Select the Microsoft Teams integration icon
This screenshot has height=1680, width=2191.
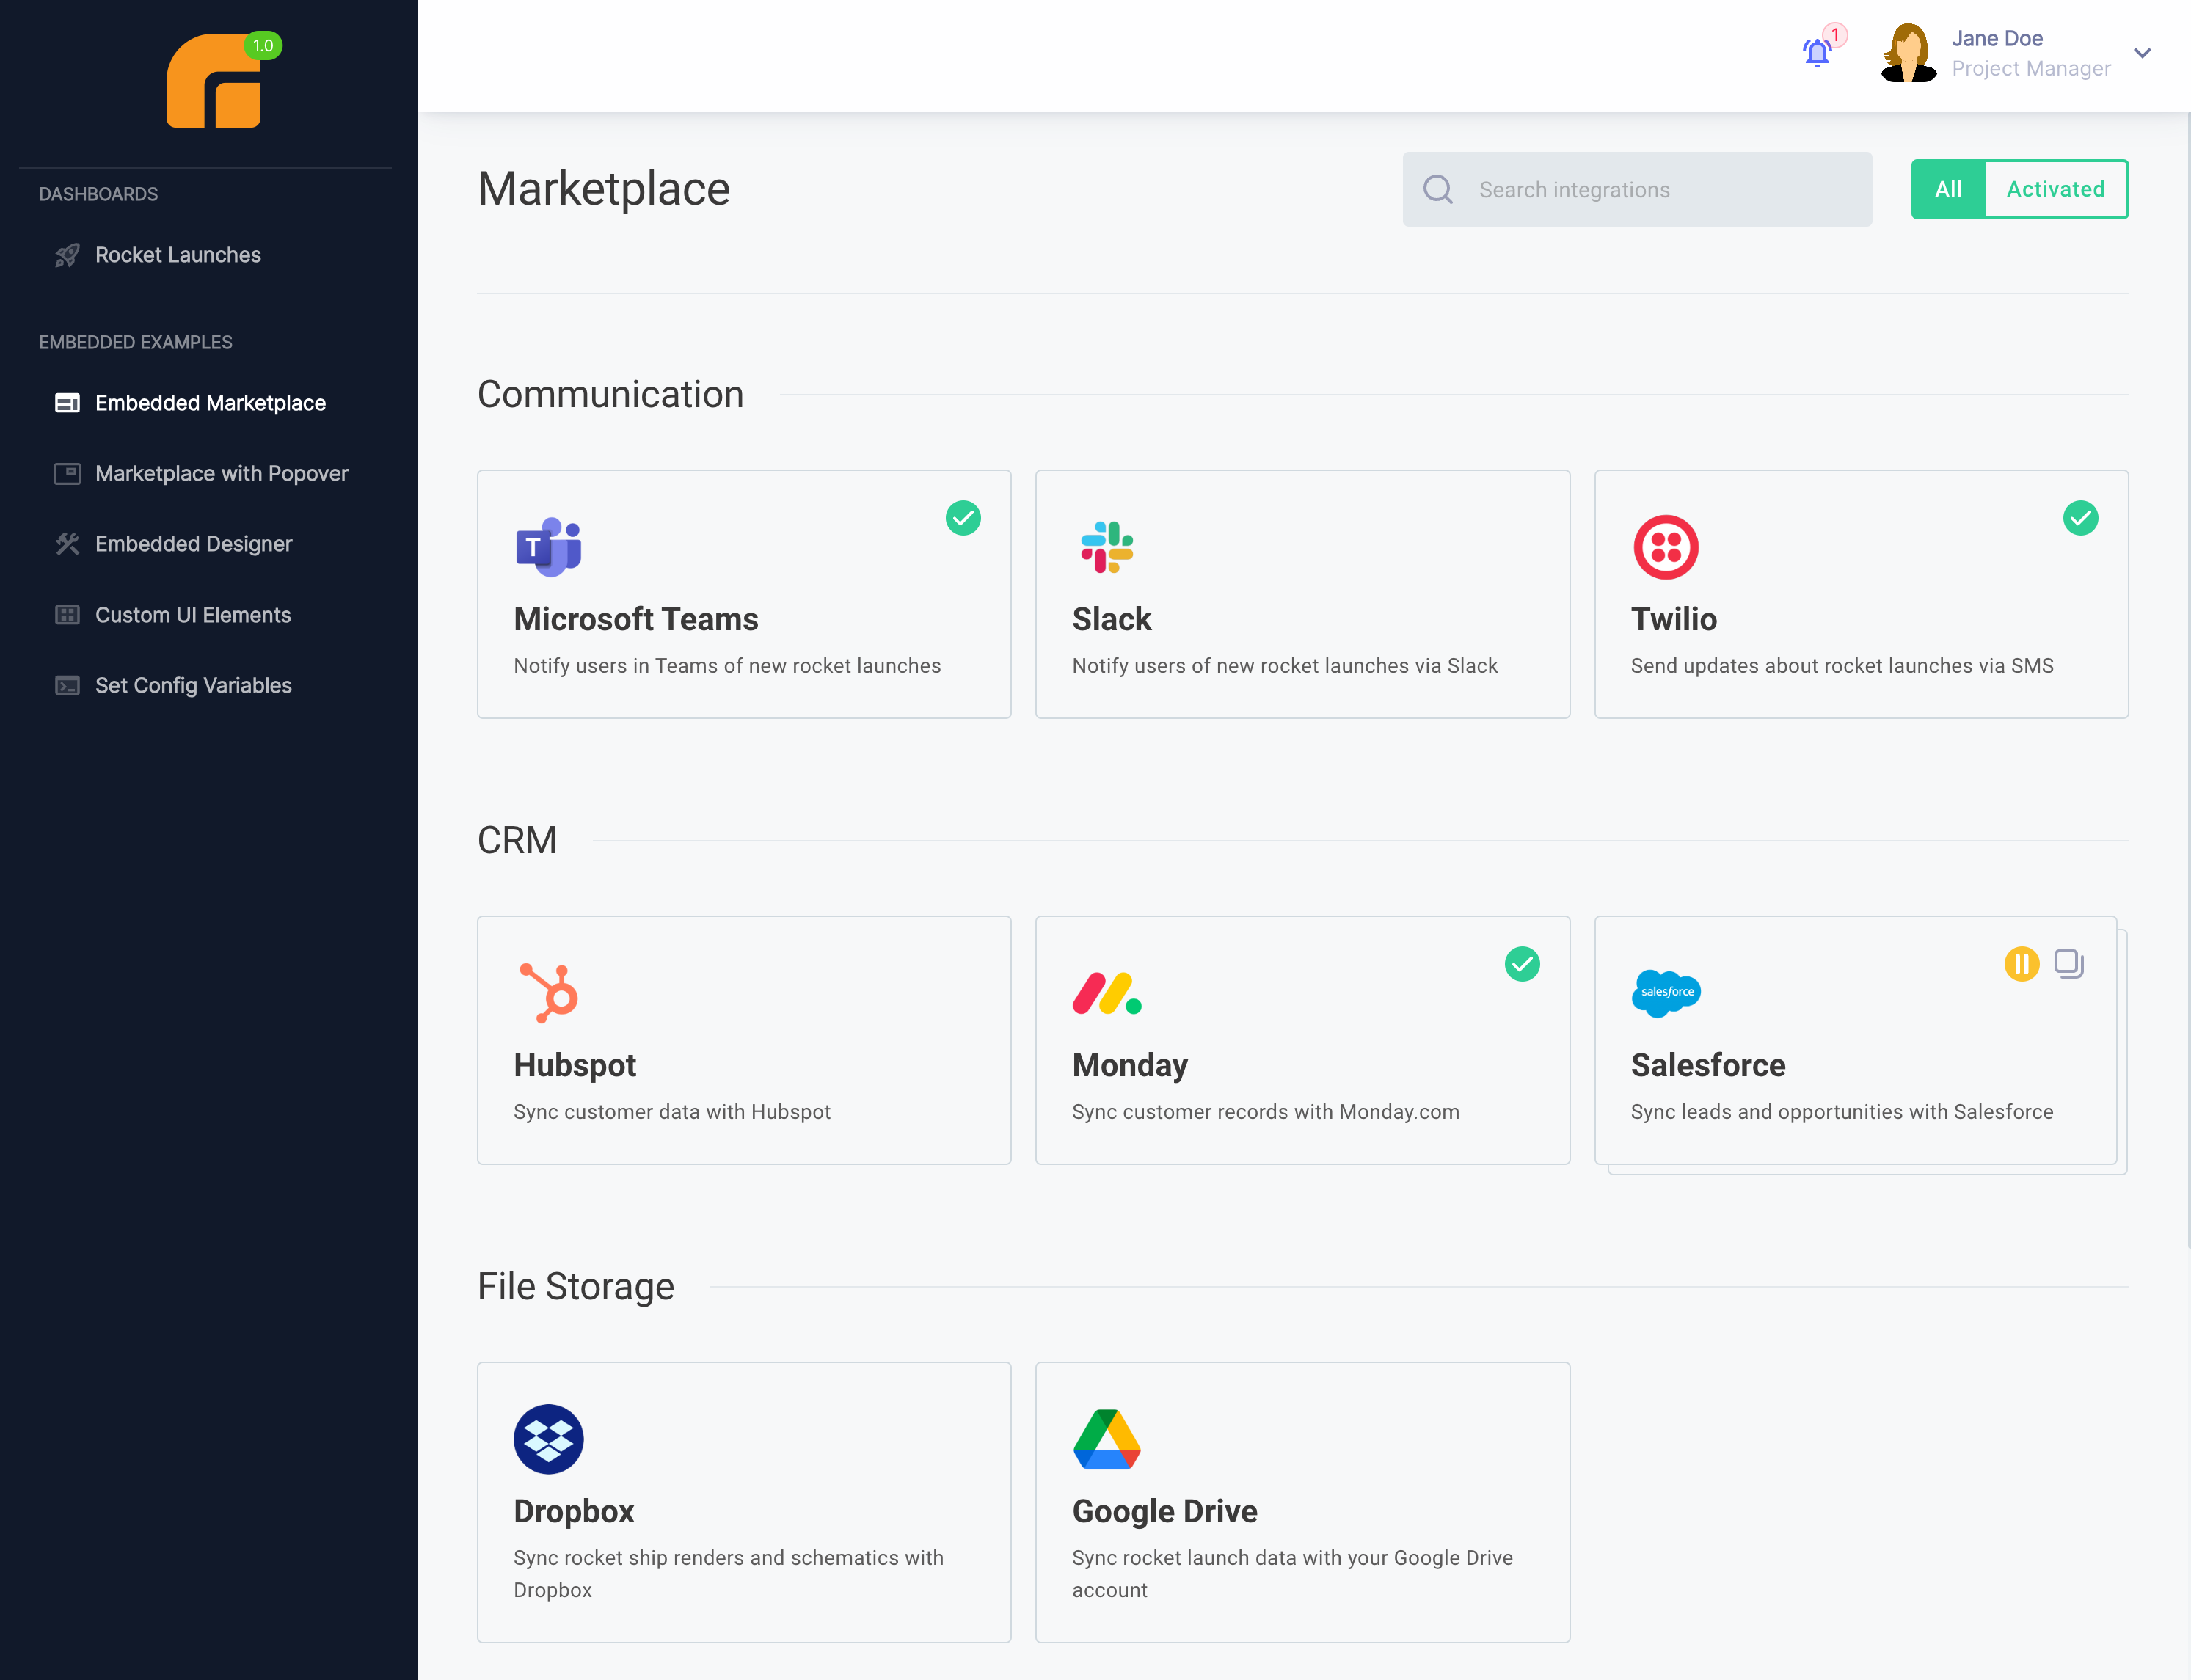(549, 546)
